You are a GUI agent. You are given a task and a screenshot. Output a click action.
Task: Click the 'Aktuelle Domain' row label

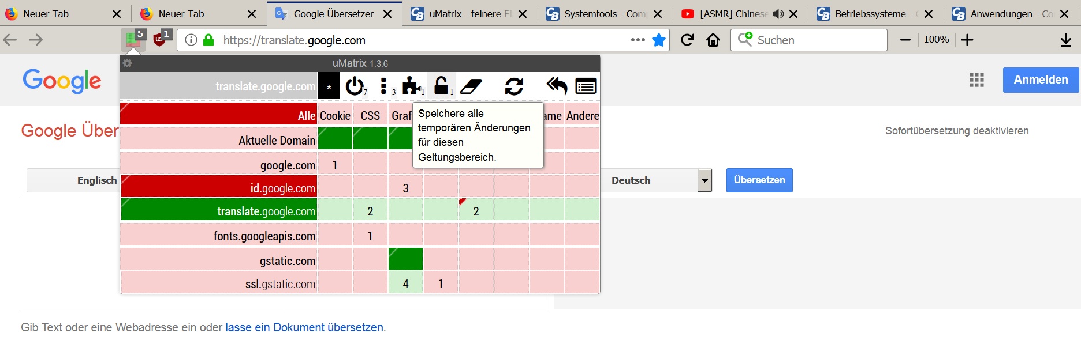219,139
